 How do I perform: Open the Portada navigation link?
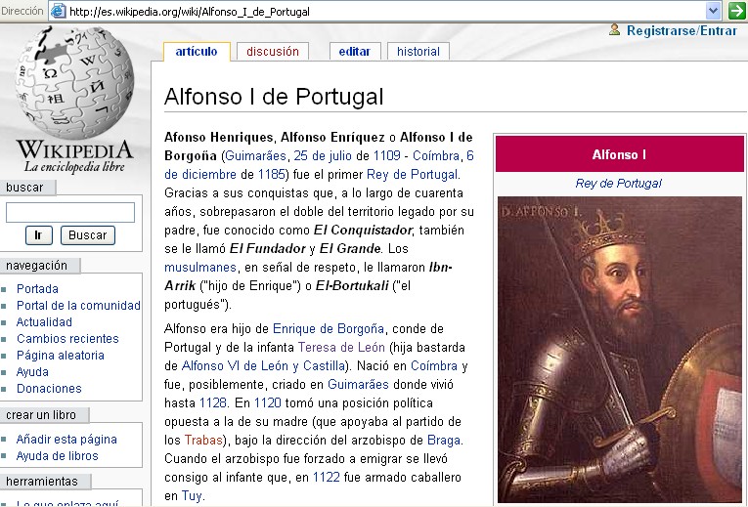point(37,289)
